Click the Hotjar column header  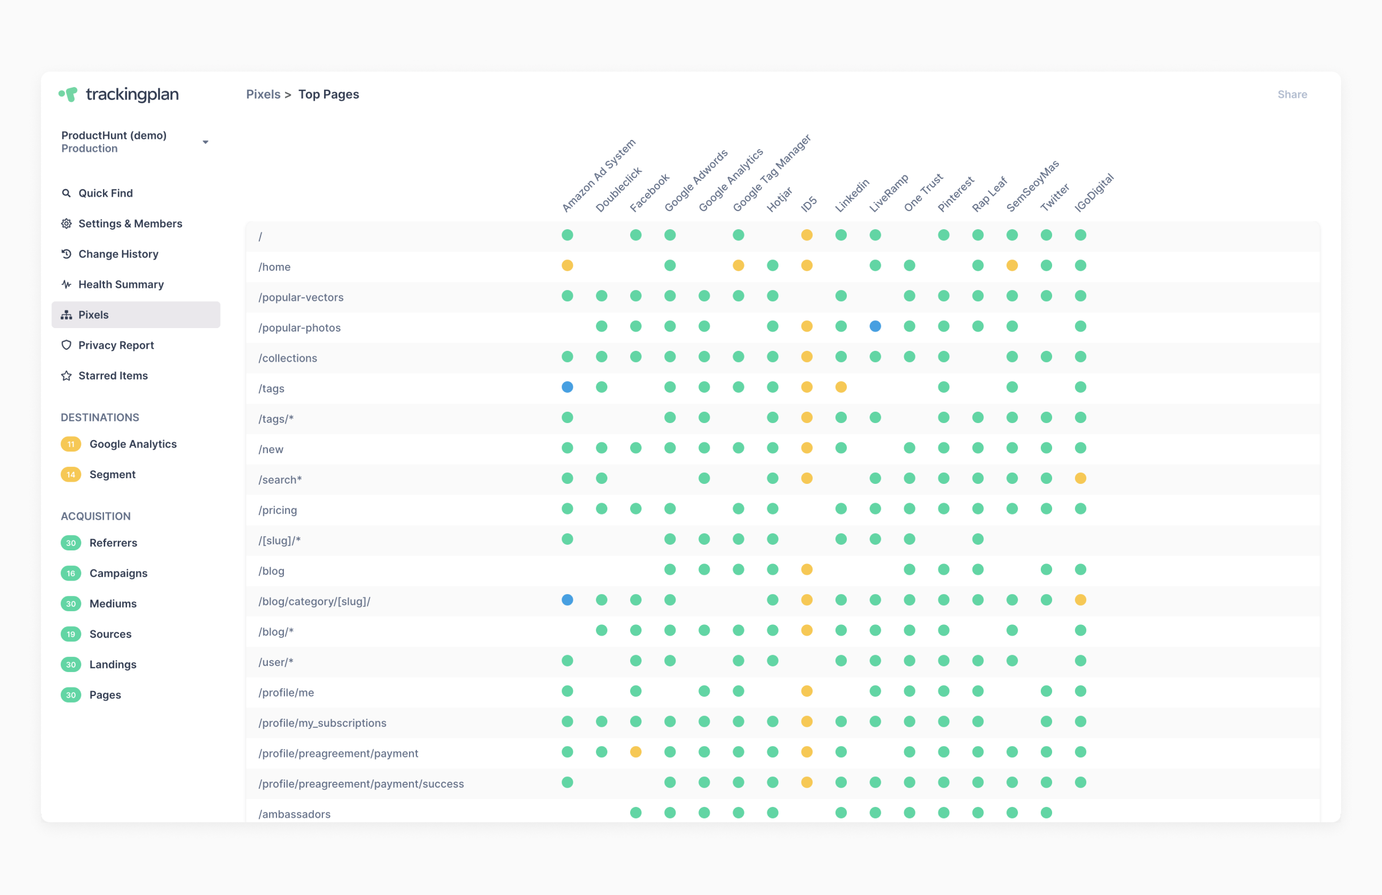tap(779, 199)
